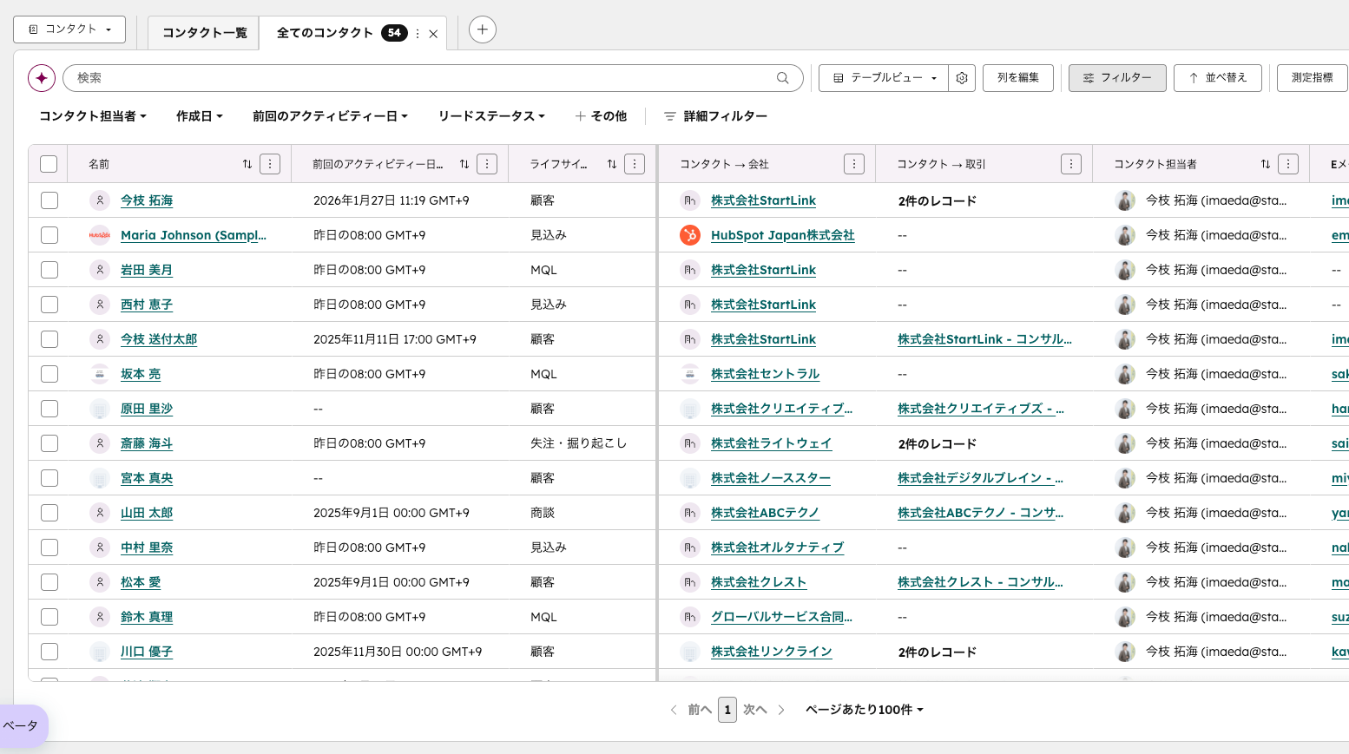Screen dimensions: 1349x754
Task: Click the sort arrow icon on 名前 column
Action: coord(247,163)
